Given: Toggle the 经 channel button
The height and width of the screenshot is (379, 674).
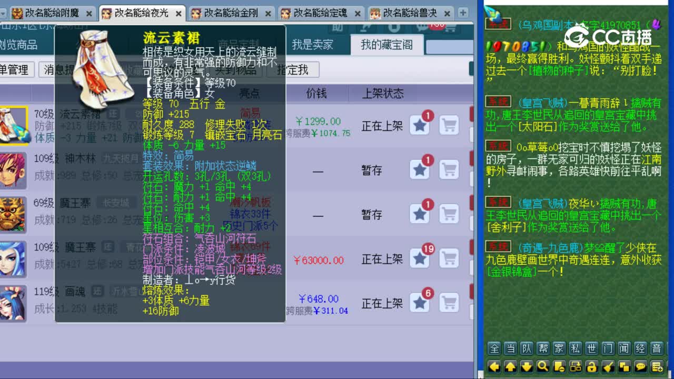Looking at the screenshot, I should coord(641,348).
